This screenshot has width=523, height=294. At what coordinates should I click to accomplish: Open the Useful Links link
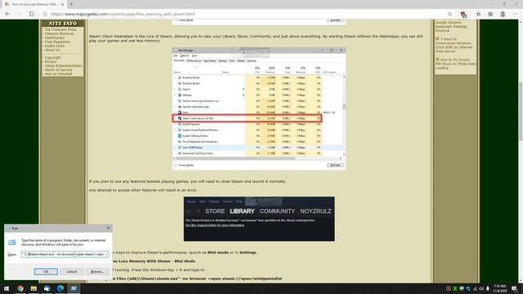55,46
